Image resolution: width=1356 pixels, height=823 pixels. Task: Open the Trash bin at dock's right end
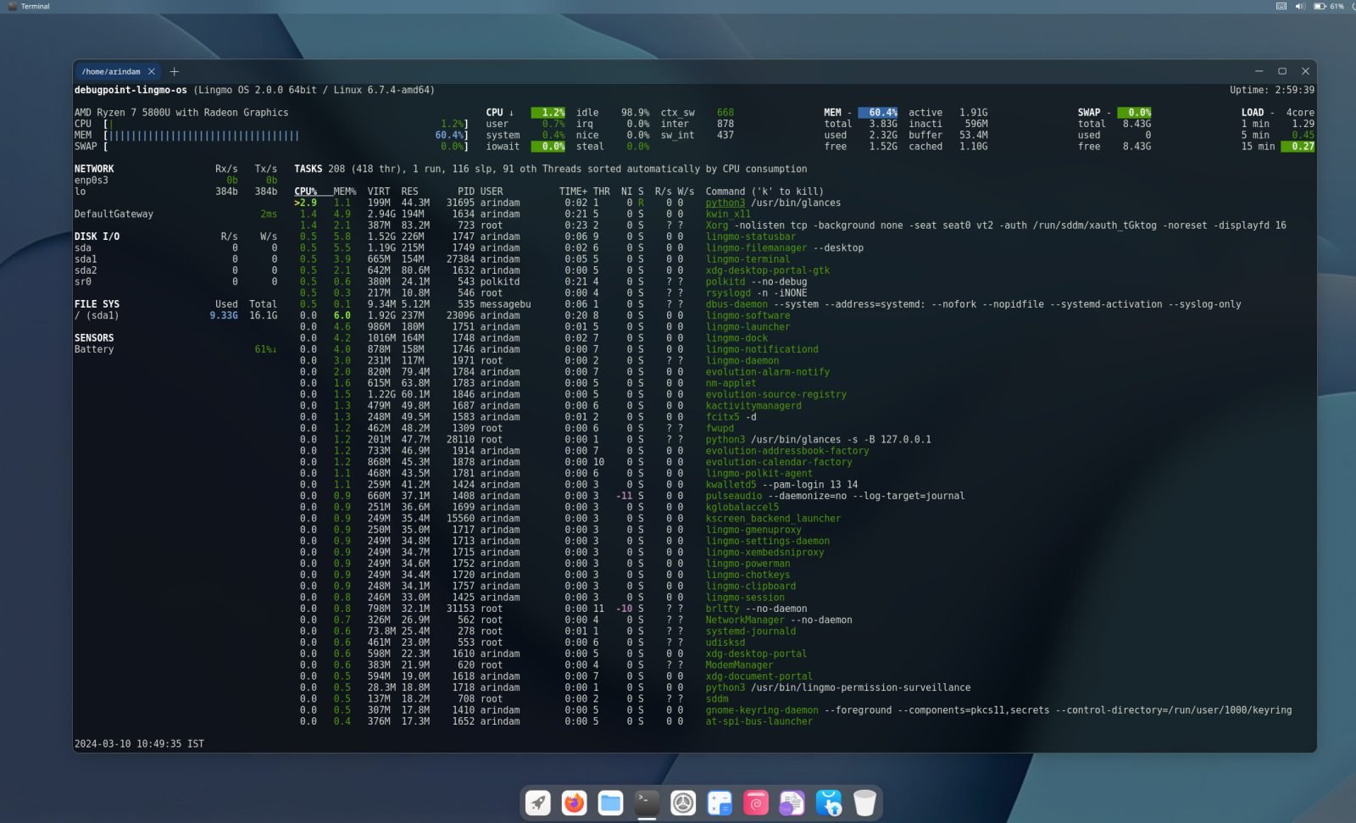coord(864,802)
